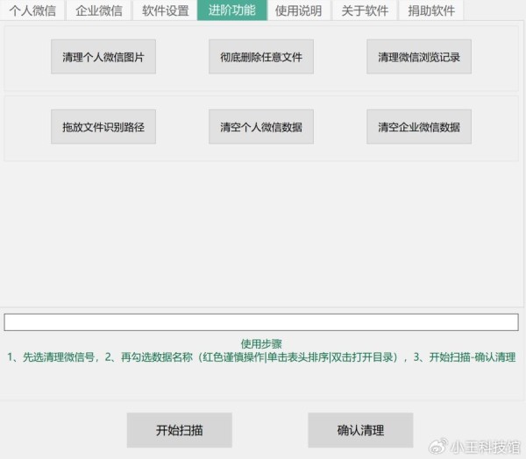
Task: Confirm cleanup with 确认清理
Action: (360, 430)
